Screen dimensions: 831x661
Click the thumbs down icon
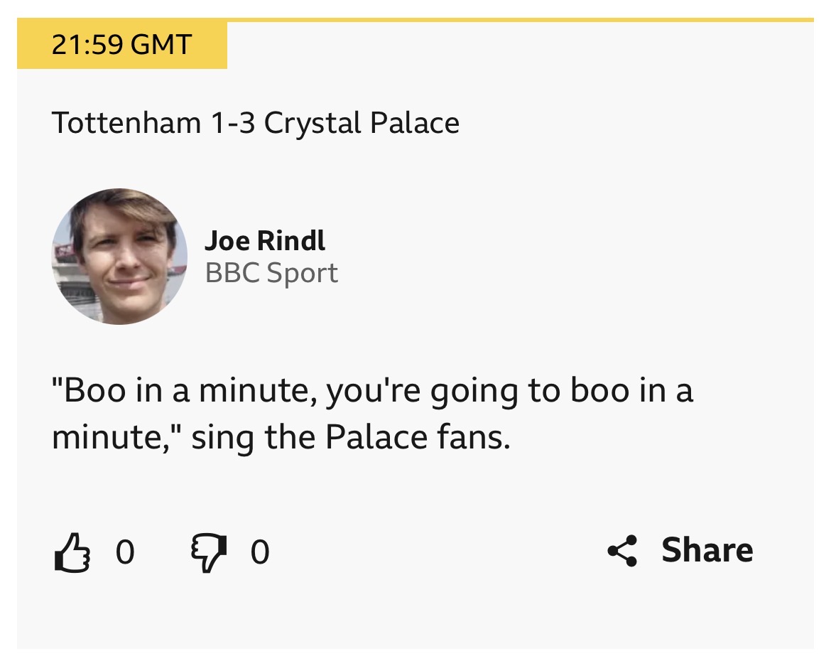(209, 553)
